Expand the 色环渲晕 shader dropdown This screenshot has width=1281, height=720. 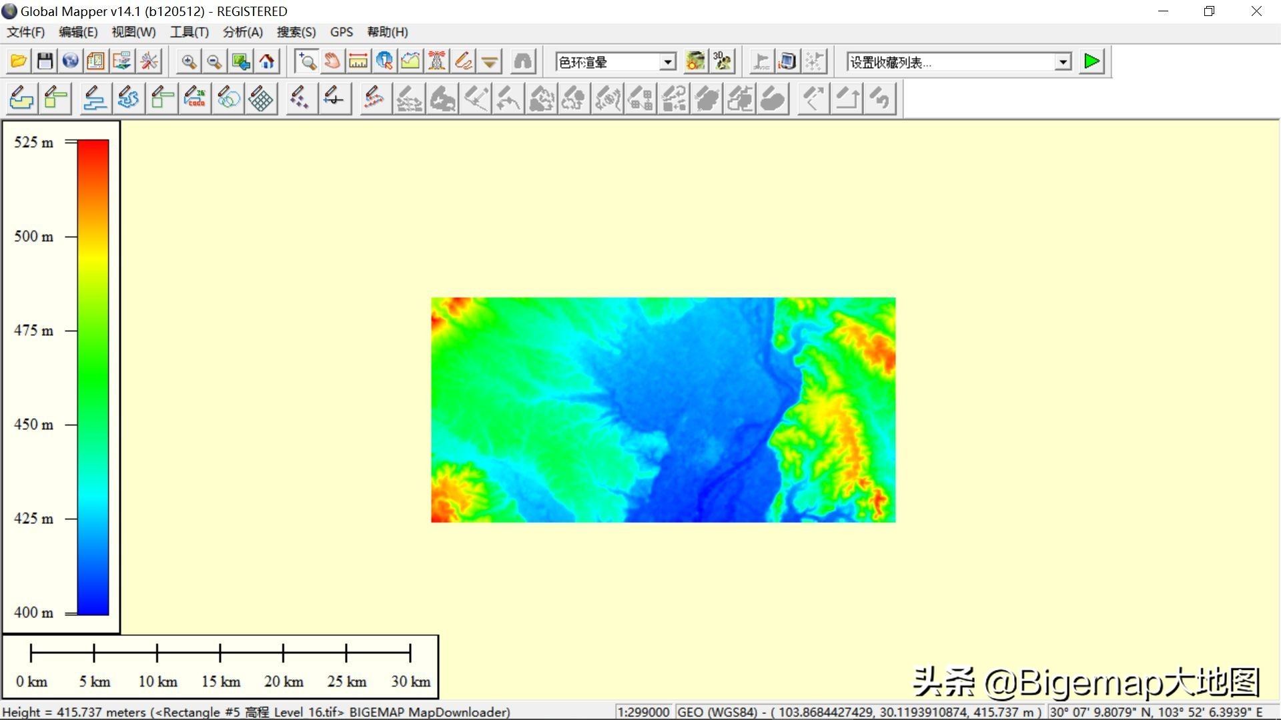(x=667, y=62)
